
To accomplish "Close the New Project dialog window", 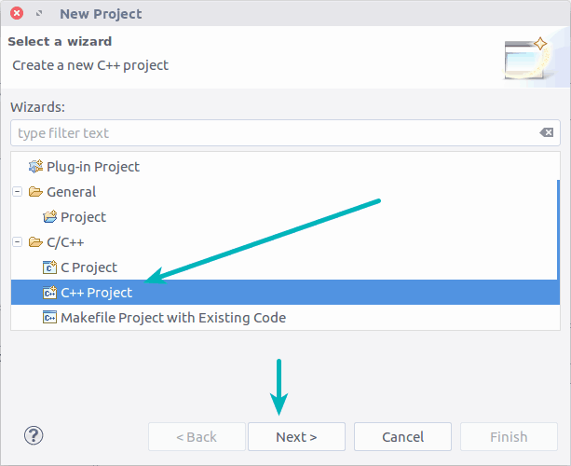I will [x=16, y=14].
